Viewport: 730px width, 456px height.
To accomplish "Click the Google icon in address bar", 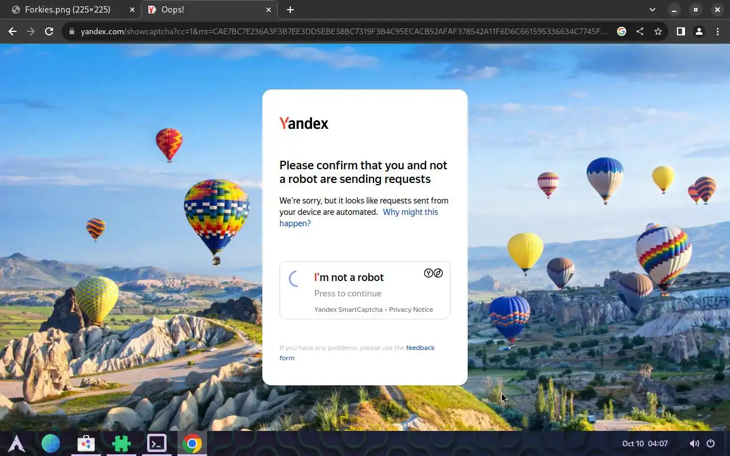I will pyautogui.click(x=622, y=31).
